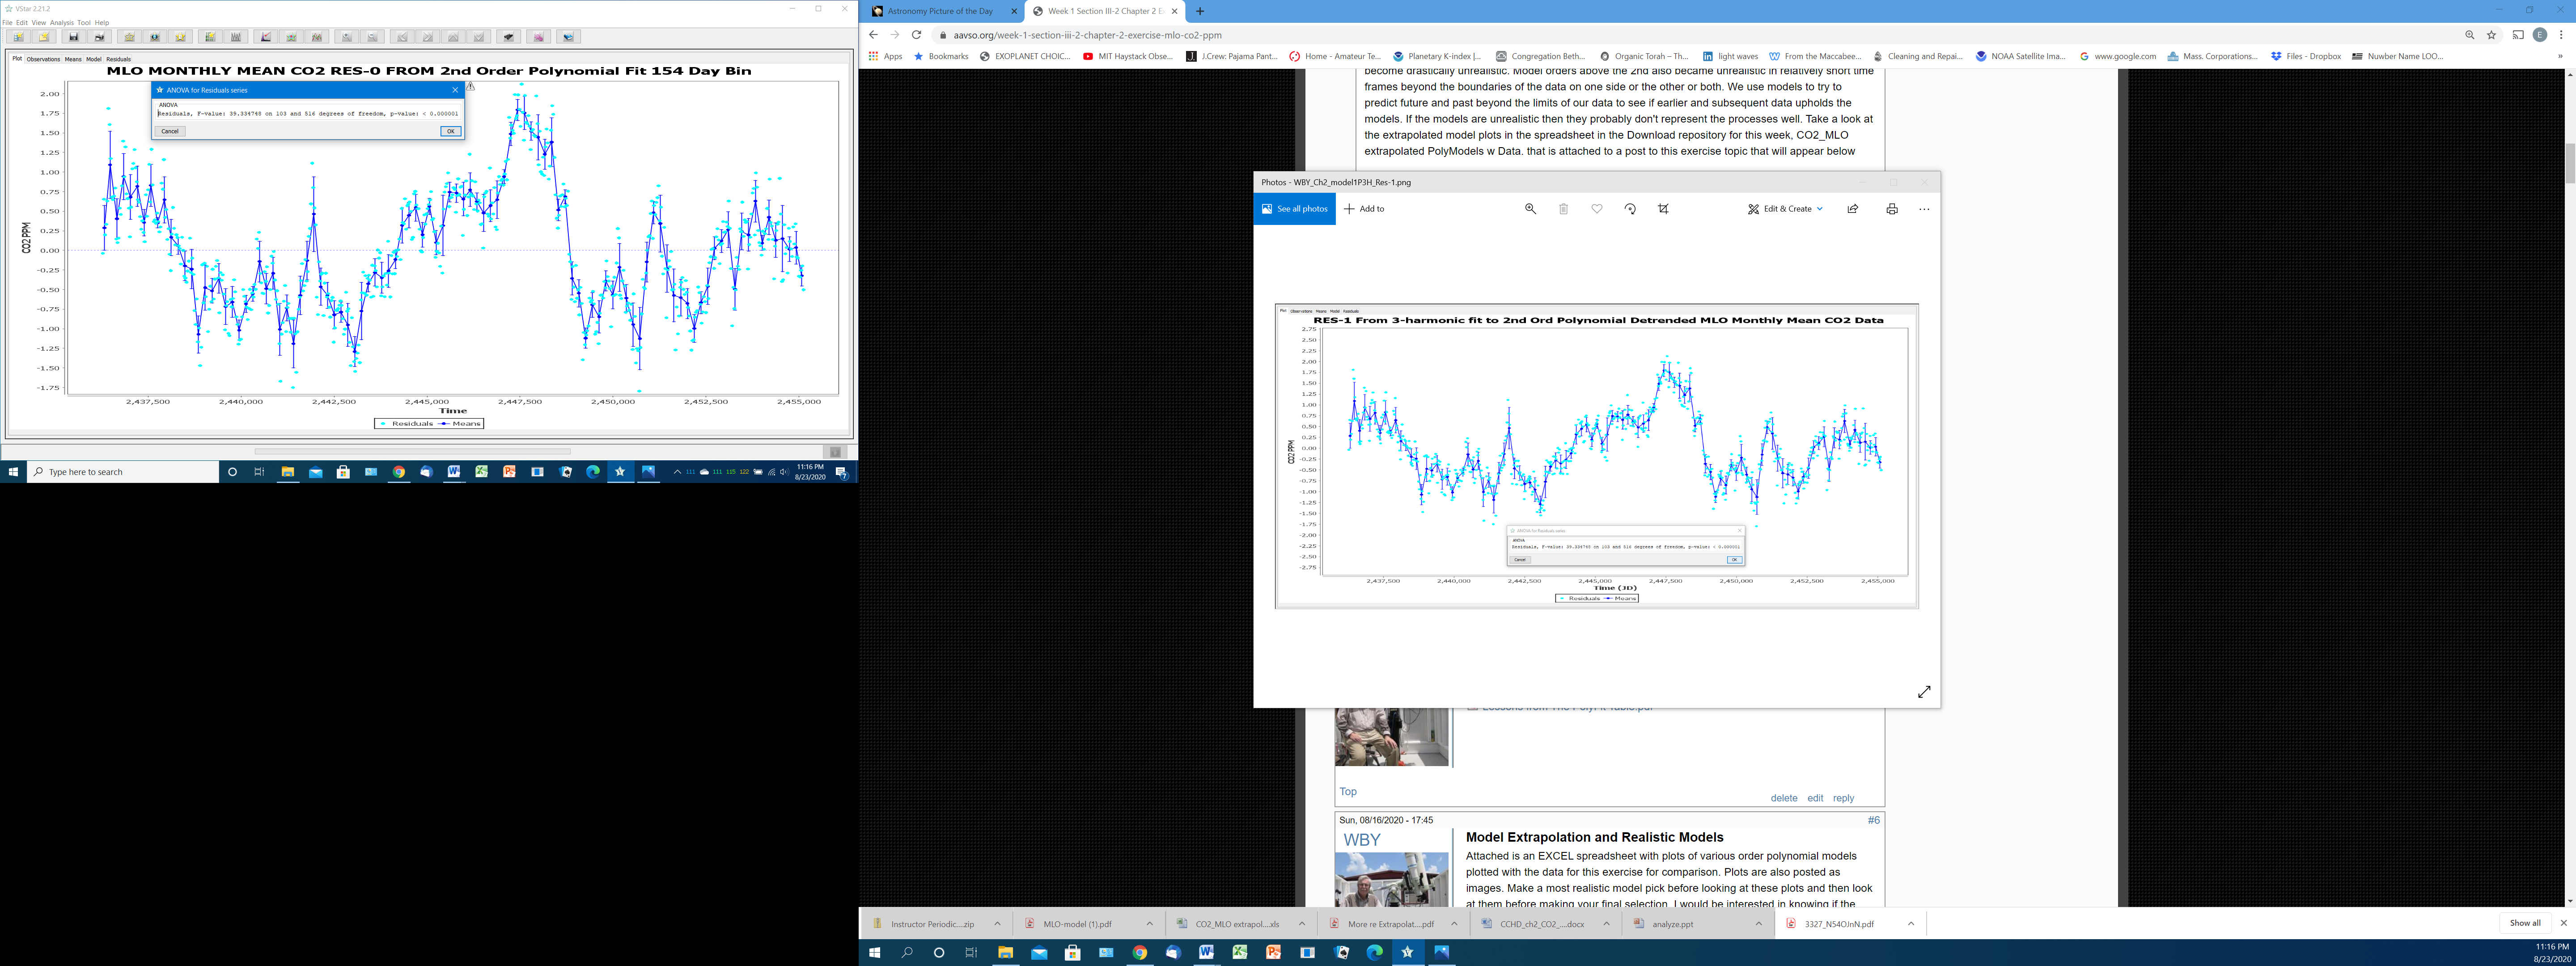
Task: Click the rotate icon in Photos
Action: click(x=1630, y=209)
